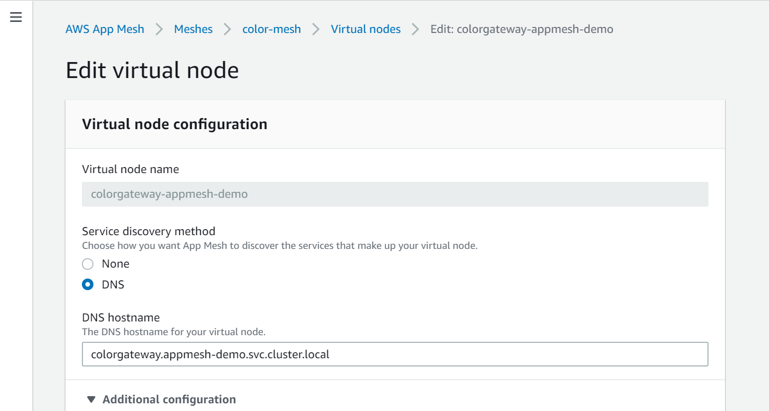Click the chevron after Virtual nodes breadcrumb
Image resolution: width=769 pixels, height=411 pixels.
point(416,29)
